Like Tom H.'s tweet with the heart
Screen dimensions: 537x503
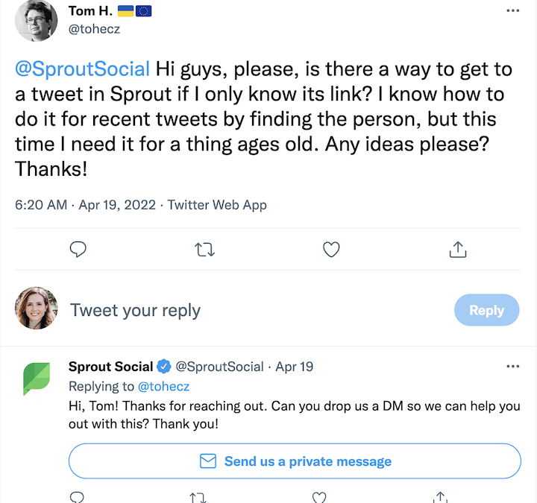pyautogui.click(x=331, y=250)
